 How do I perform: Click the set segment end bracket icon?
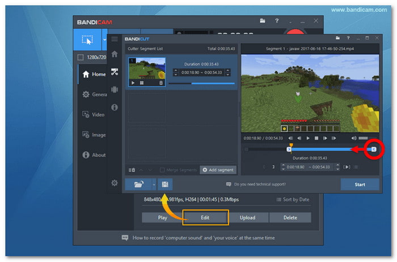tap(273, 167)
